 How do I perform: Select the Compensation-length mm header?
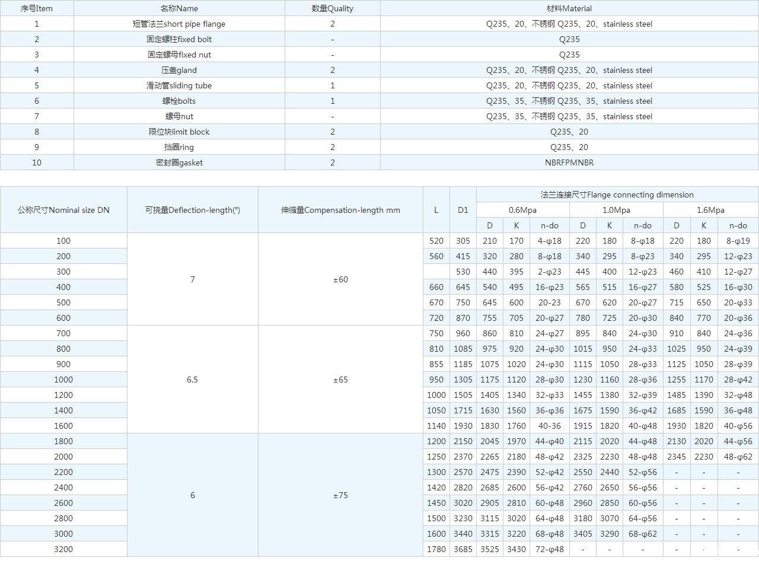(x=340, y=210)
